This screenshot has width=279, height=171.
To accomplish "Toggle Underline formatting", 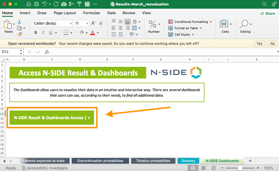I will pos(51,32).
